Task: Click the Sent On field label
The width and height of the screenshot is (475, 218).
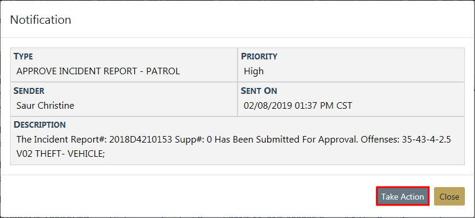Action: (259, 91)
